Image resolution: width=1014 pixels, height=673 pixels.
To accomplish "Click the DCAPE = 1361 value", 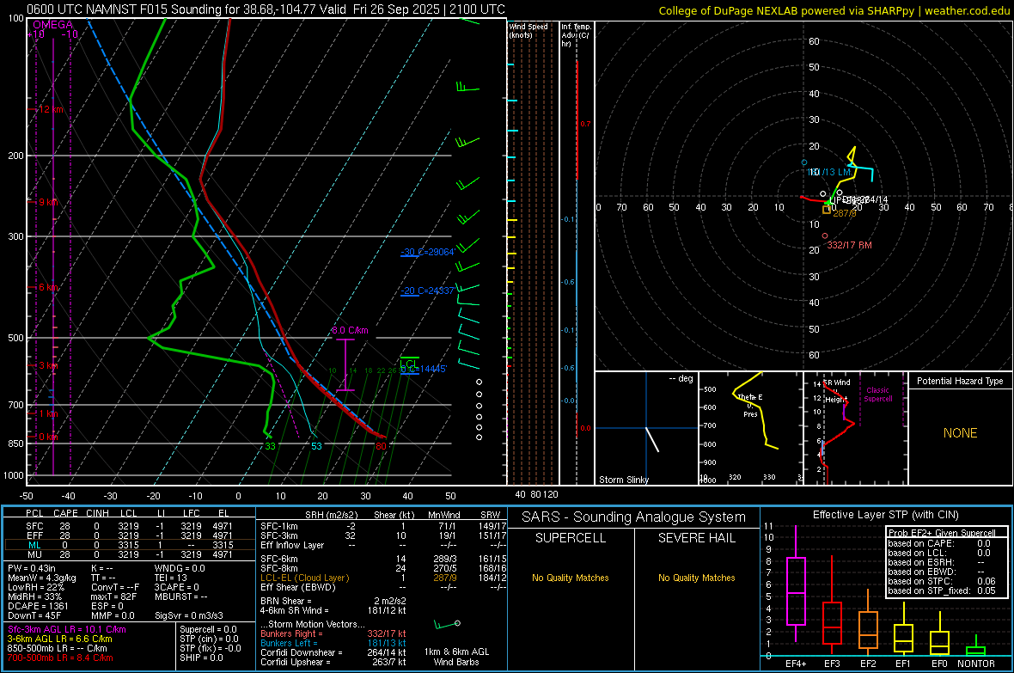I will 38,606.
